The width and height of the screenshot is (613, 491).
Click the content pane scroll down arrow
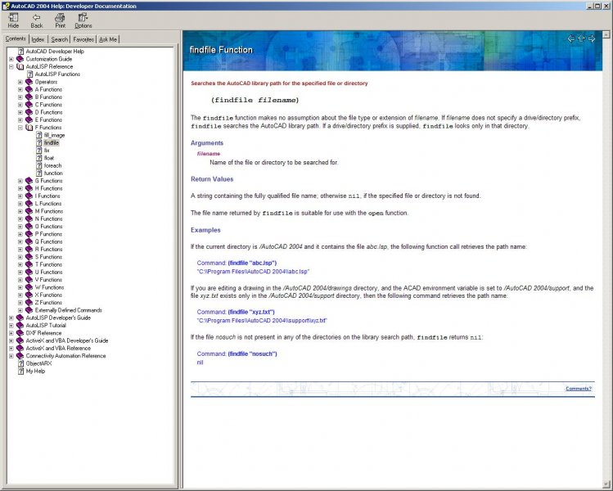[x=606, y=484]
